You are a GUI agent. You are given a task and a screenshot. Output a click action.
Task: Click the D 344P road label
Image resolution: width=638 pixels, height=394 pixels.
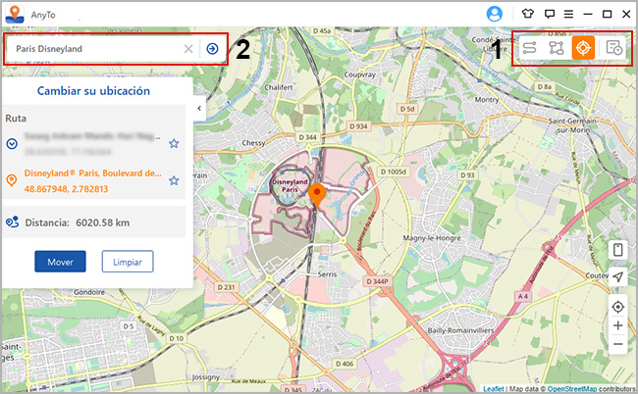(377, 281)
